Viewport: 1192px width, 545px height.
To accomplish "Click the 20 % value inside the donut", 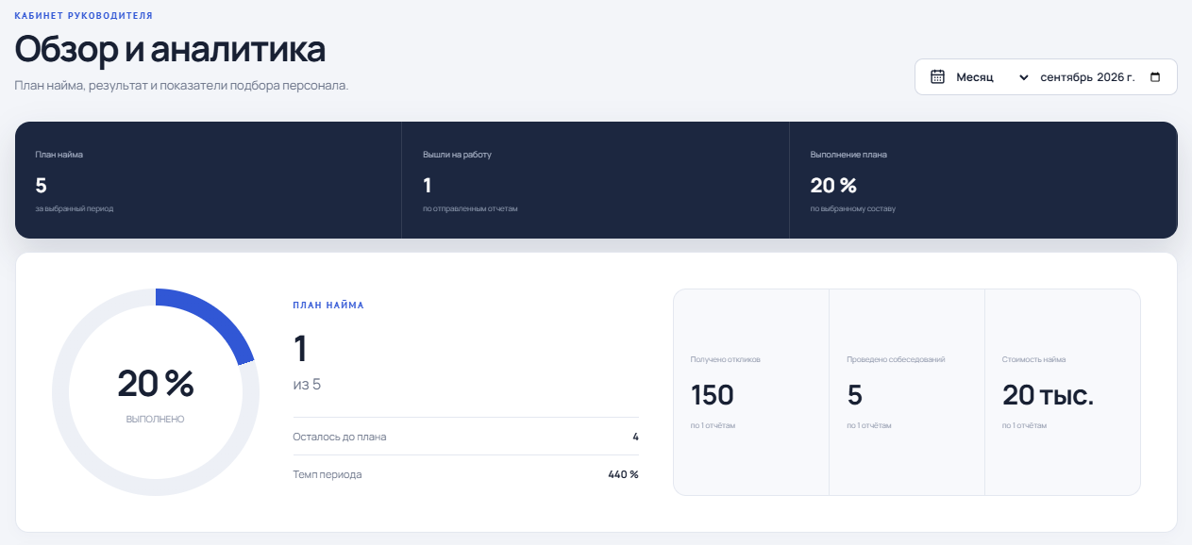I will (156, 384).
